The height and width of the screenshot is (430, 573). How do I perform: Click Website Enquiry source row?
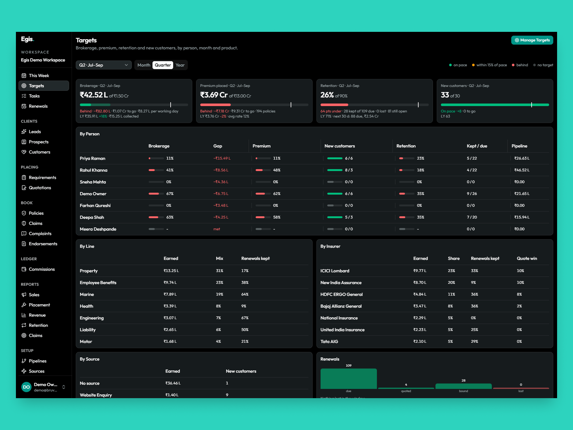(194, 395)
